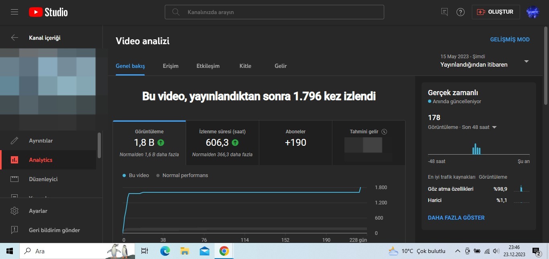The height and width of the screenshot is (259, 549).
Task: Switch to Chrome in the taskbar
Action: point(224,251)
